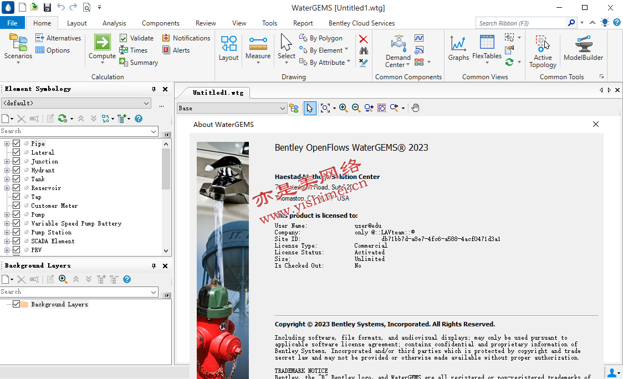Click the ellipsis button beside <default>
The height and width of the screenshot is (379, 623).
(161, 106)
